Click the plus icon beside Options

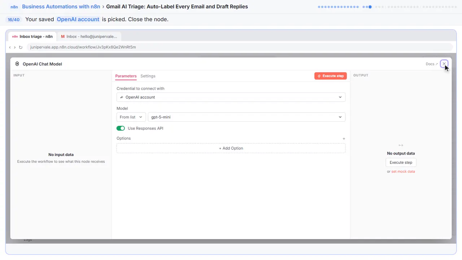coord(344,139)
